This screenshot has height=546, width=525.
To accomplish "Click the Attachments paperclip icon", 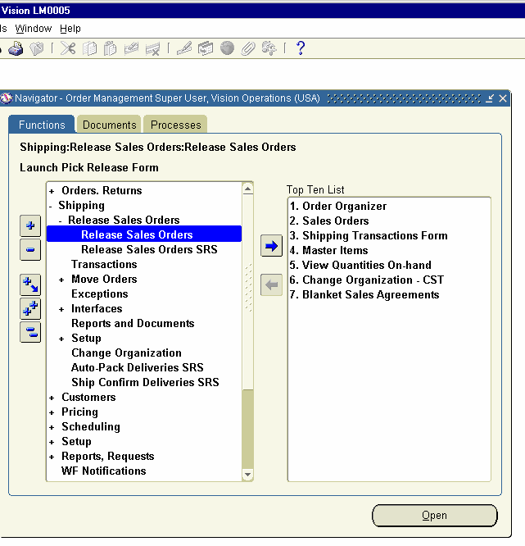I will point(248,48).
